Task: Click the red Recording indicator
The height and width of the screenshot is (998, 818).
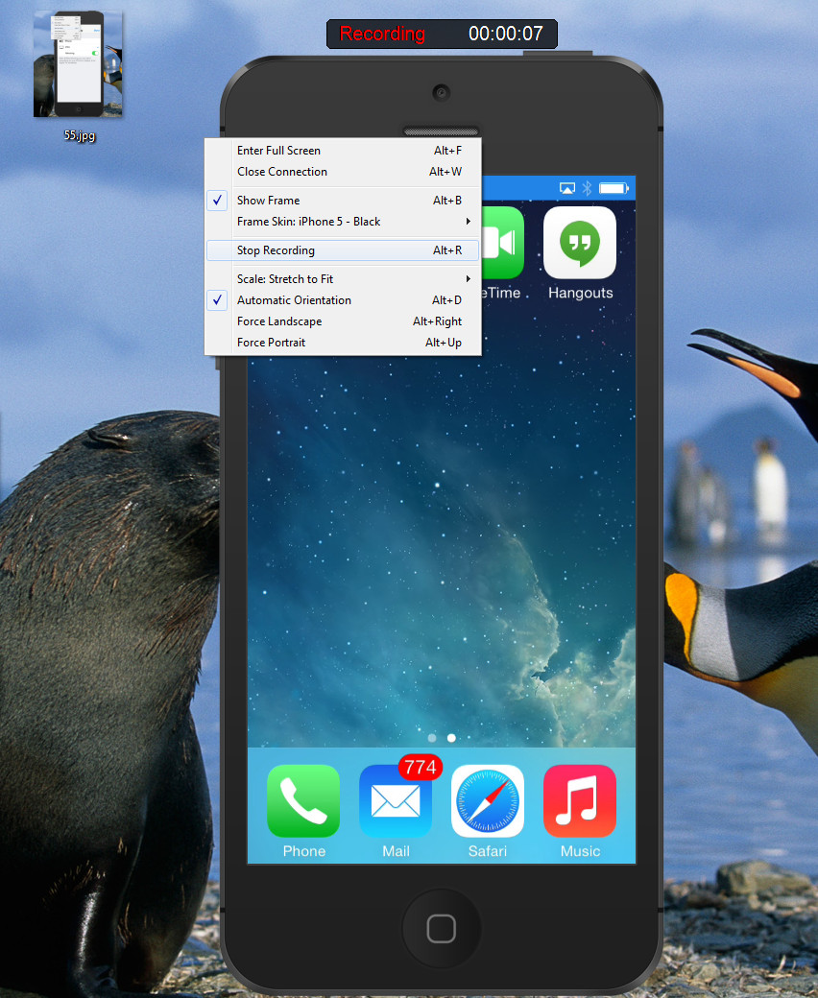Action: click(x=382, y=34)
